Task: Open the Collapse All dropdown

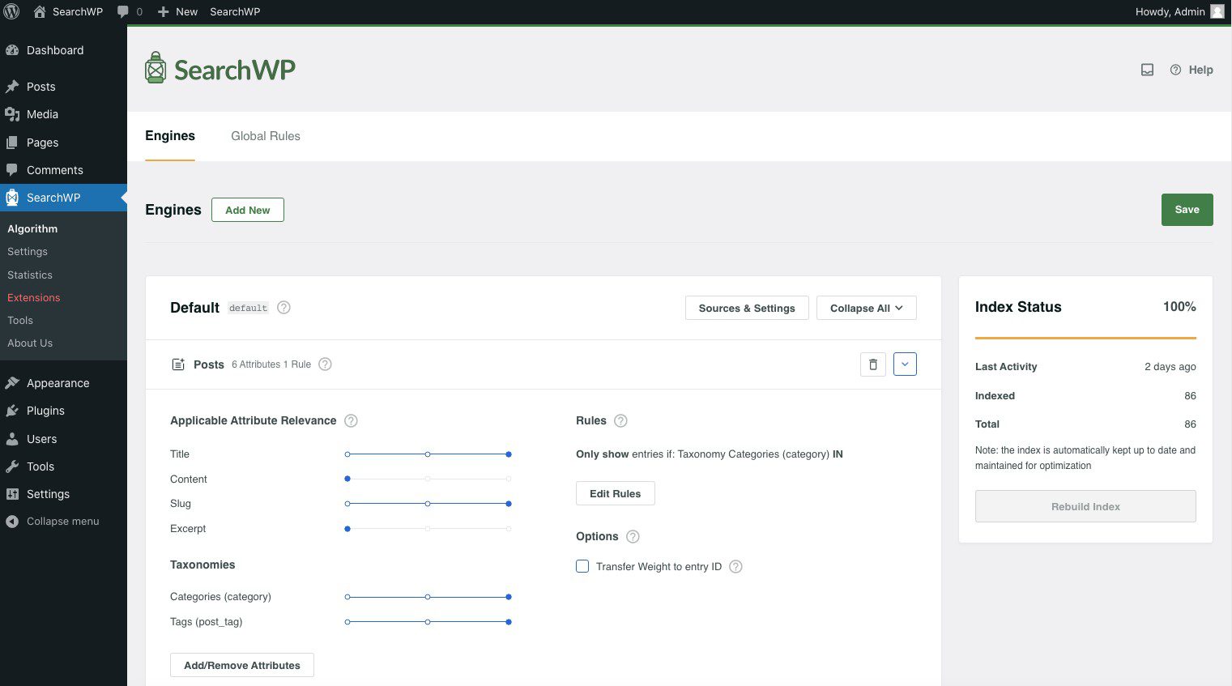Action: click(x=866, y=308)
